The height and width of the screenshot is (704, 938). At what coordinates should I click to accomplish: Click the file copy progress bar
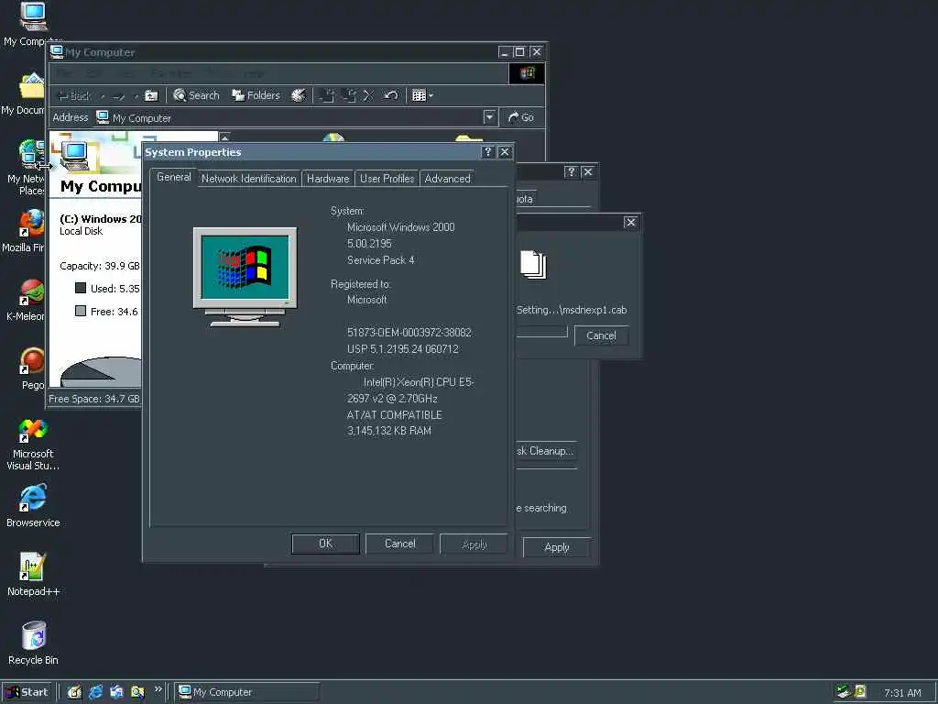click(x=542, y=331)
